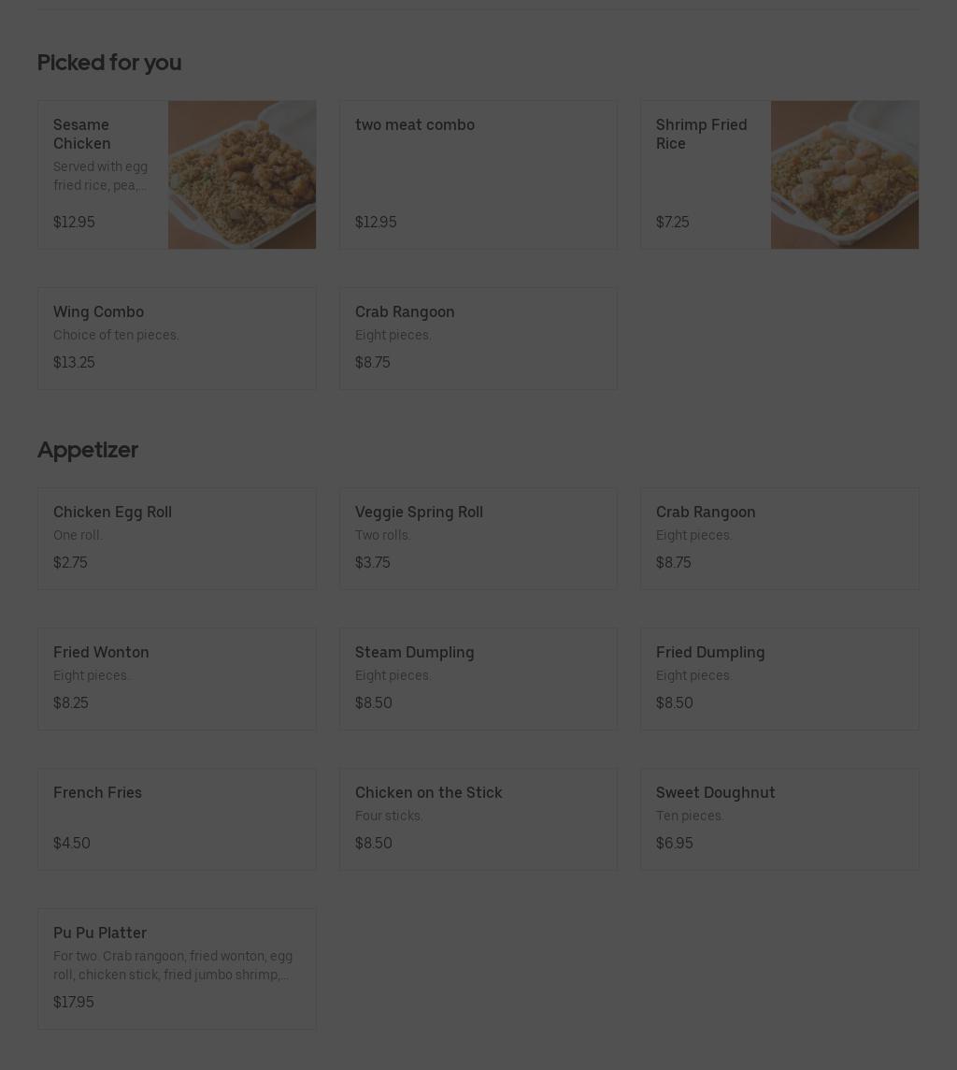This screenshot has height=1070, width=957.
Task: Open the Sweet Doughnut item
Action: click(779, 818)
